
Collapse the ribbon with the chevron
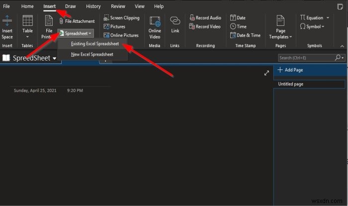point(342,46)
